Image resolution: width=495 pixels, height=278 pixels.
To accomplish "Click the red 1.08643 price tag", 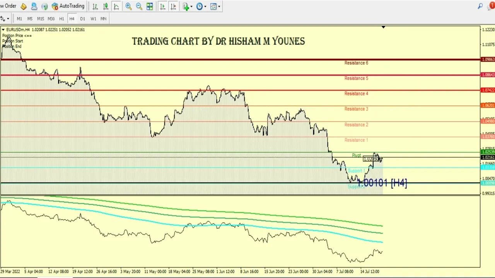I will click(488, 75).
